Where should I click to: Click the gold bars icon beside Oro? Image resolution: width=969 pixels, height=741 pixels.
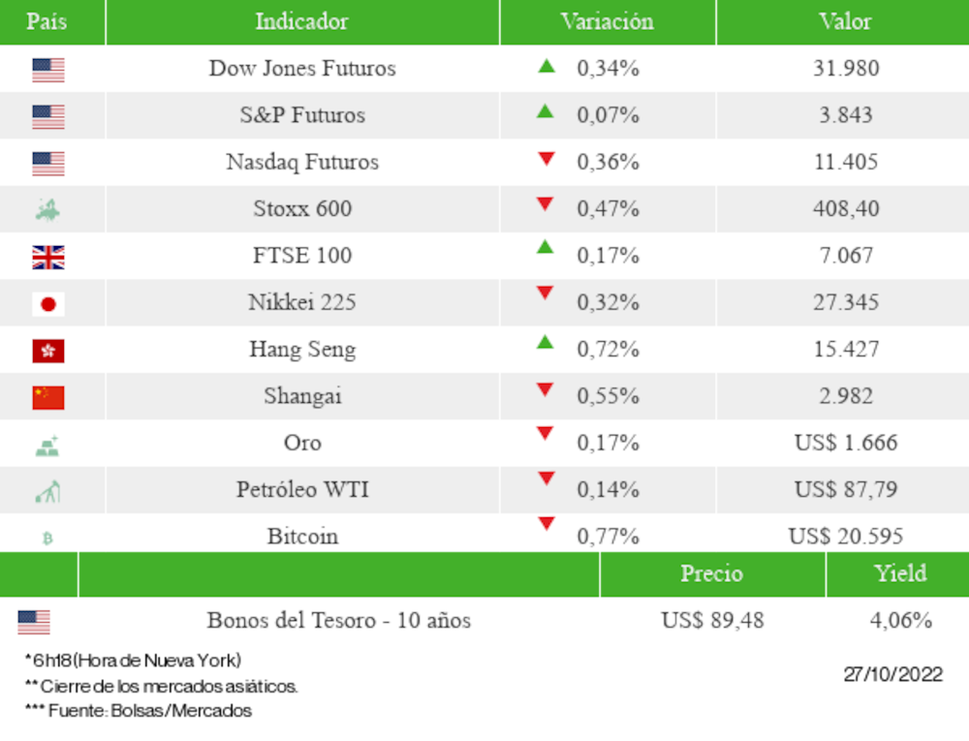point(47,446)
